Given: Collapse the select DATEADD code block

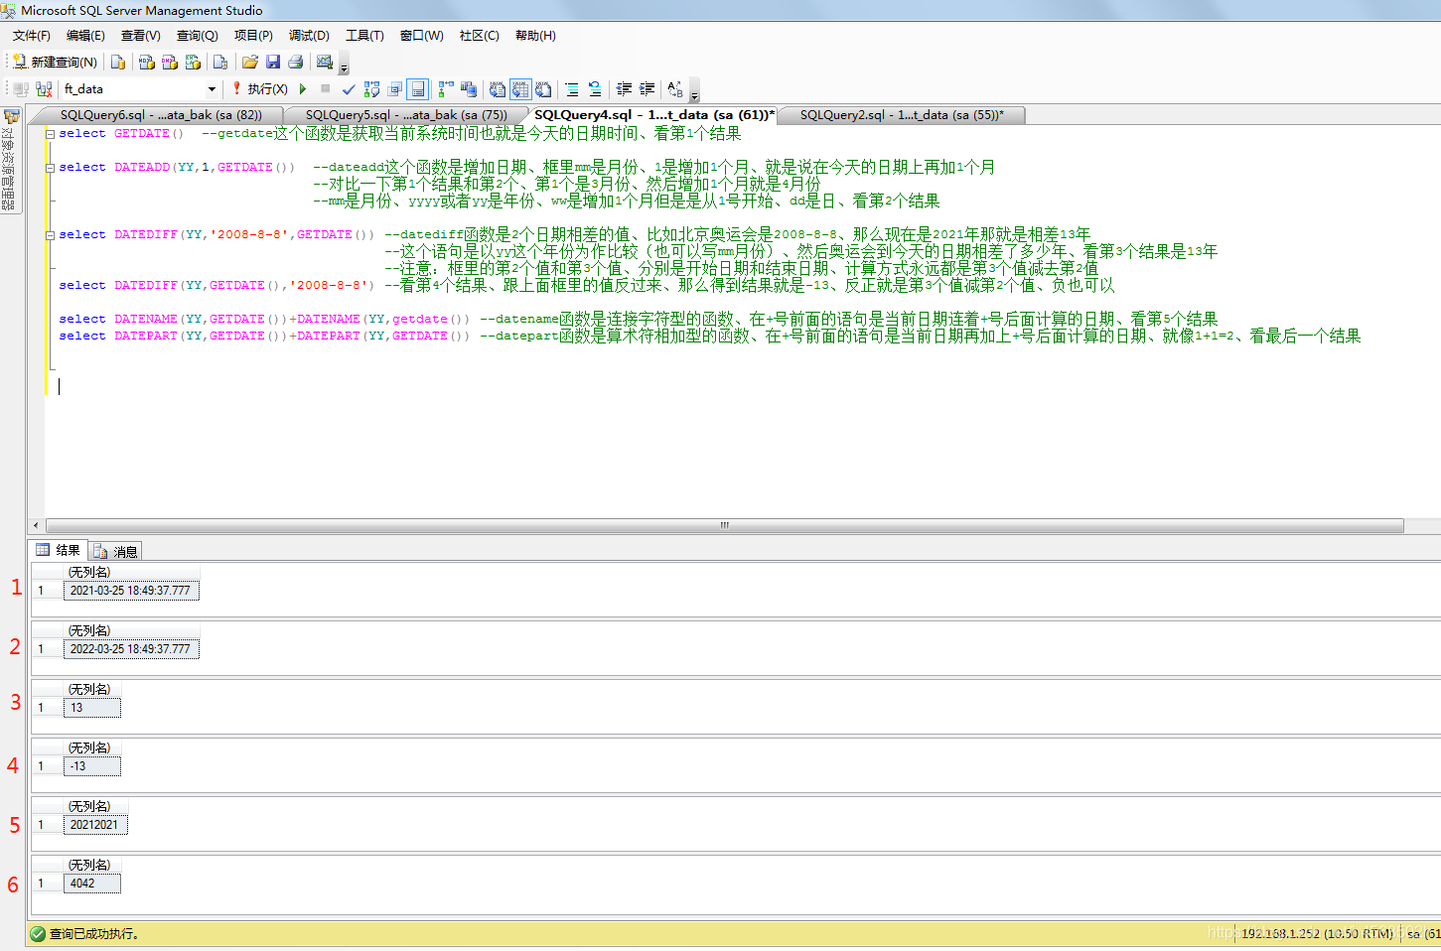Looking at the screenshot, I should (x=50, y=168).
